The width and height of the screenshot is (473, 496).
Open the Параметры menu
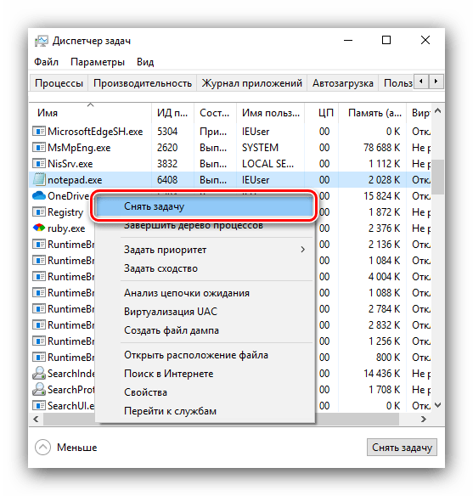point(98,62)
